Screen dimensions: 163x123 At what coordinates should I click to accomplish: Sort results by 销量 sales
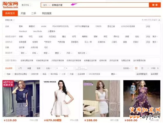click(29, 68)
